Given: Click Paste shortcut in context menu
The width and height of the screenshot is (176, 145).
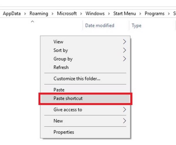Looking at the screenshot, I should [x=68, y=99].
